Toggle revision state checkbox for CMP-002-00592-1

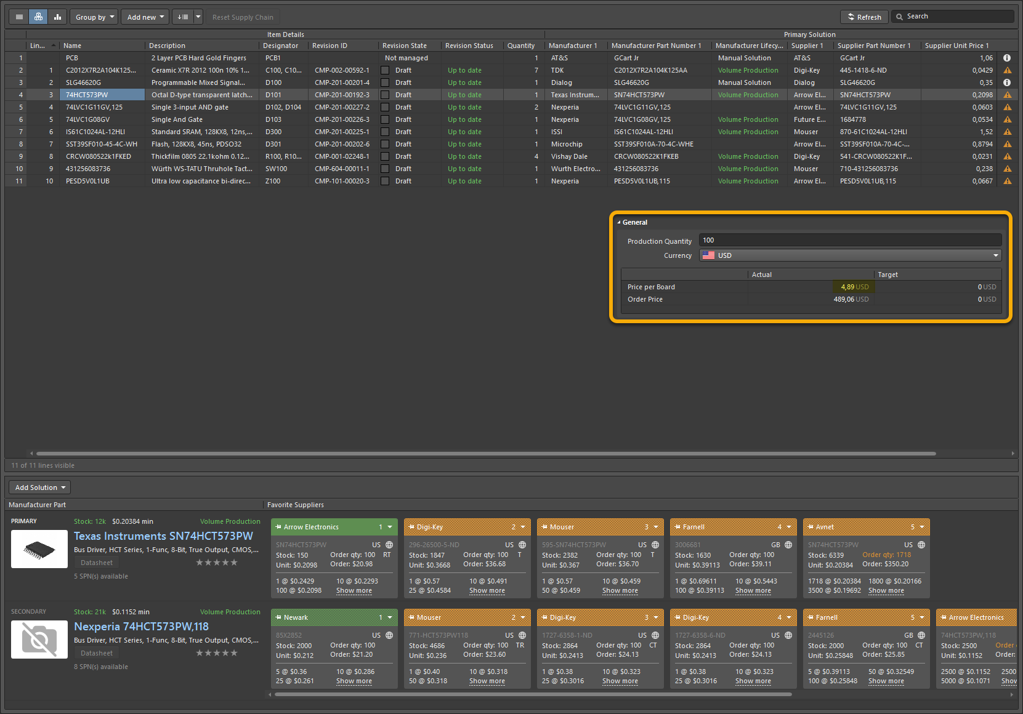click(385, 70)
